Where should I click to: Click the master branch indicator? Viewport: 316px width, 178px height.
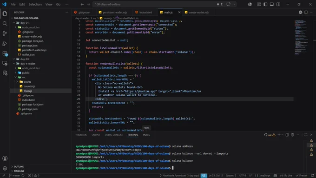[x=14, y=176]
